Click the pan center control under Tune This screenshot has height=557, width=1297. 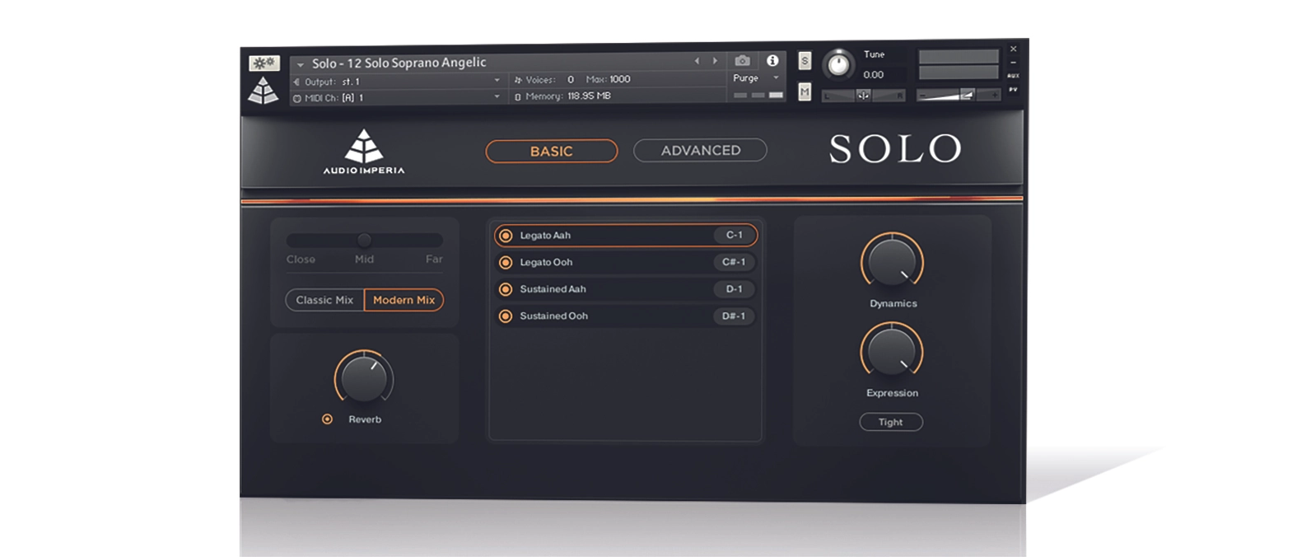(863, 96)
